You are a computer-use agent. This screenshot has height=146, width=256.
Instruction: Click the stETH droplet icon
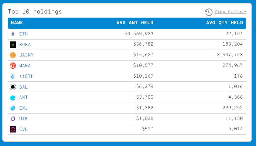click(x=13, y=76)
